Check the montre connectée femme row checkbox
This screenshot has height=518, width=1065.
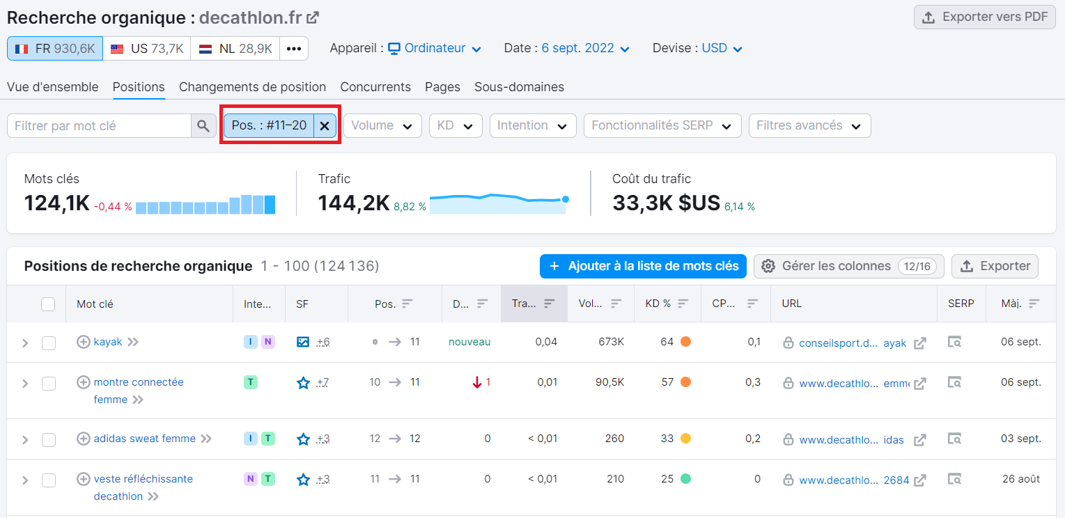[49, 383]
